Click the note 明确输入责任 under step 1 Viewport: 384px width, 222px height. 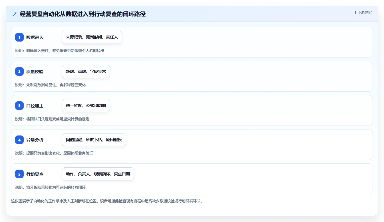(x=60, y=51)
